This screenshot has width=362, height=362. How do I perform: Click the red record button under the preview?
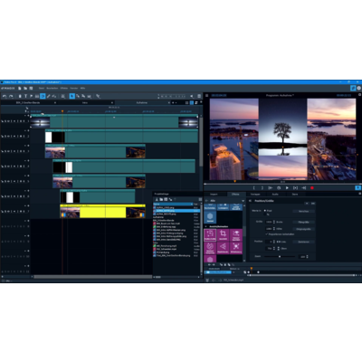point(312,188)
